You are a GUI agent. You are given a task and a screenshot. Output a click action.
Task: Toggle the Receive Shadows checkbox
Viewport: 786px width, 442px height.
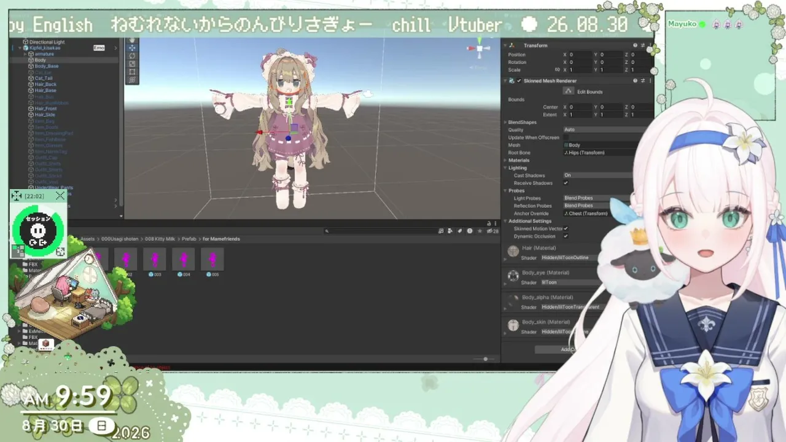click(566, 183)
